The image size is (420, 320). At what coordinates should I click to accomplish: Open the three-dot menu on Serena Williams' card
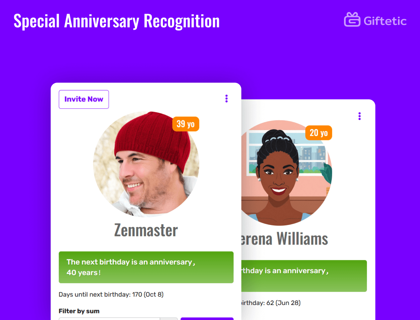coord(359,116)
